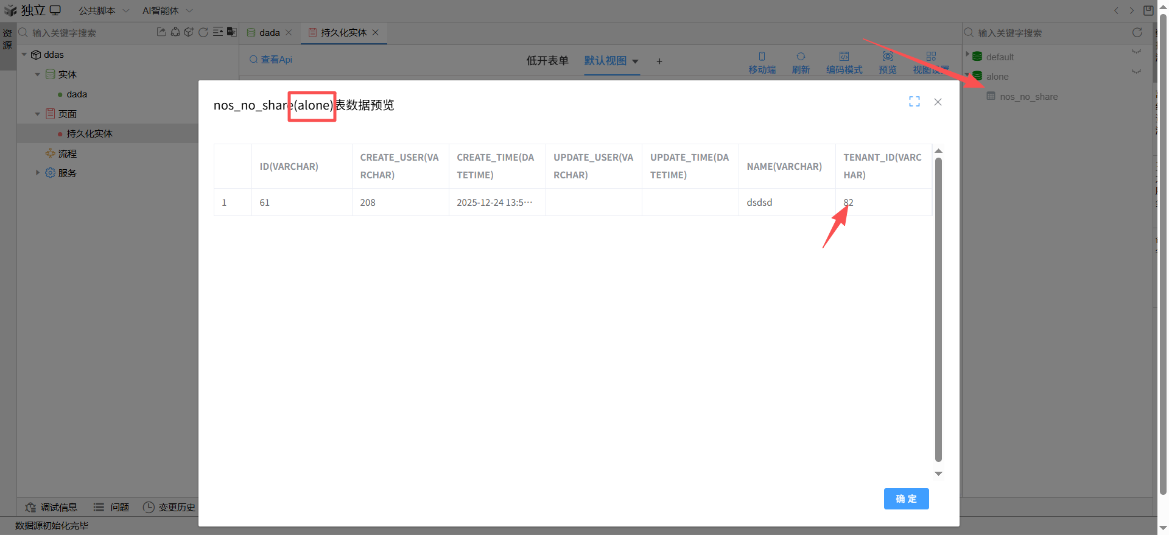Expand the default data source node
1169x535 pixels.
pyautogui.click(x=967, y=55)
